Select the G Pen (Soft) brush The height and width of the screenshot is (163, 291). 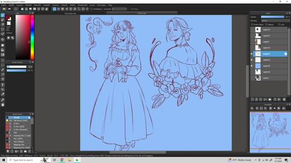18,127
